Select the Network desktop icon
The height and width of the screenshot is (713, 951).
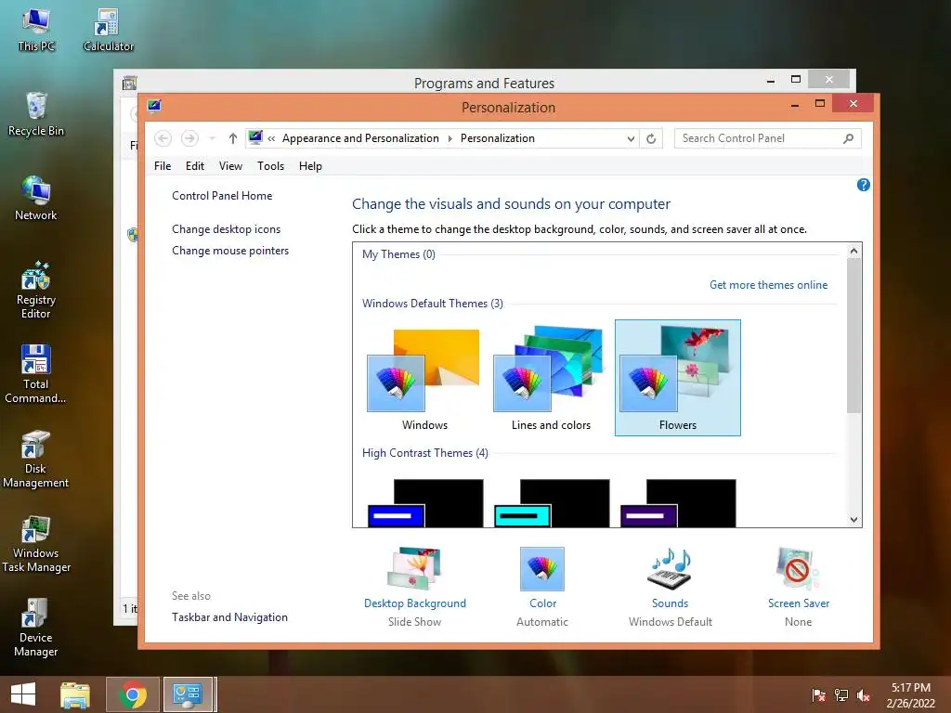tap(36, 199)
